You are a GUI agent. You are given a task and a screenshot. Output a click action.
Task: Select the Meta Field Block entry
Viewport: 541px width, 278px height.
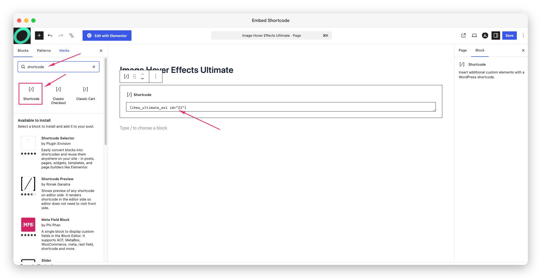tap(58, 234)
